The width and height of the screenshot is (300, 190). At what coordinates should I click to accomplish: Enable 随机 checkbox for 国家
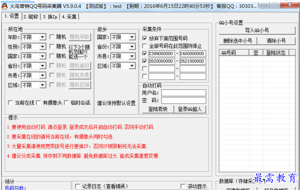coord(52,56)
